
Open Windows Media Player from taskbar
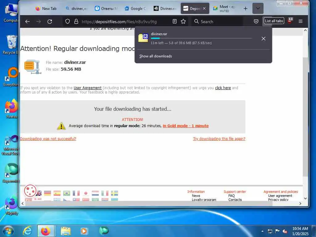point(84,231)
